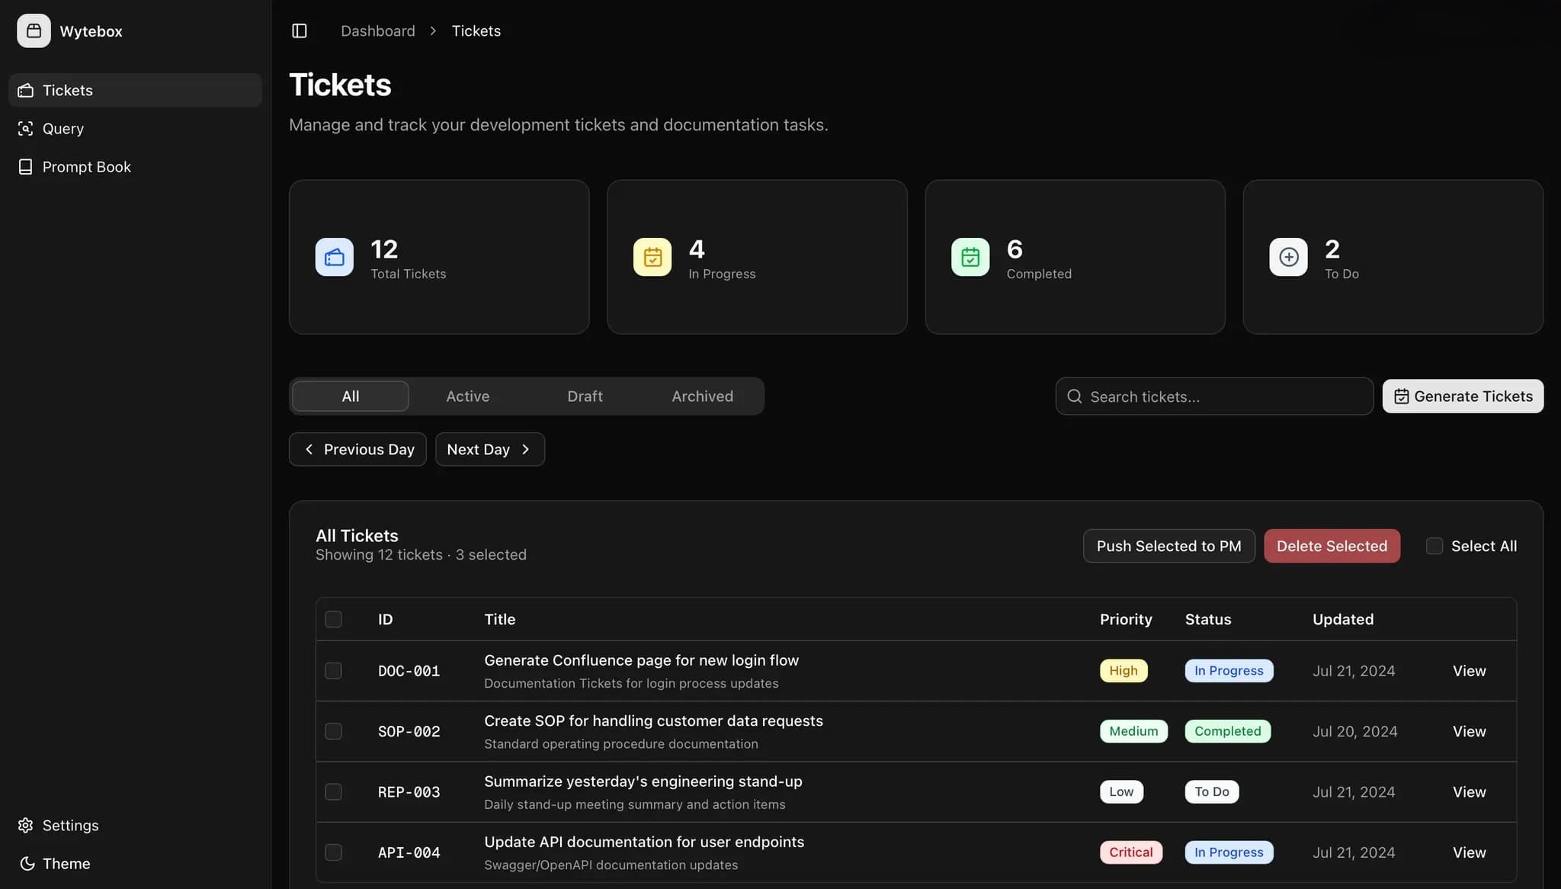This screenshot has height=889, width=1561.
Task: Click the Critical priority badge
Action: click(1130, 852)
